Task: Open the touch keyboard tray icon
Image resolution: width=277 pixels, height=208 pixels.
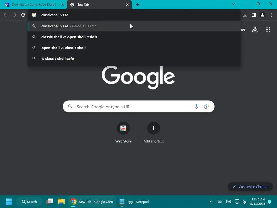Action: coord(228,201)
